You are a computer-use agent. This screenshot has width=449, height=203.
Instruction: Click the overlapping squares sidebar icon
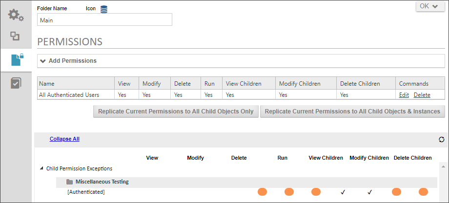[16, 36]
